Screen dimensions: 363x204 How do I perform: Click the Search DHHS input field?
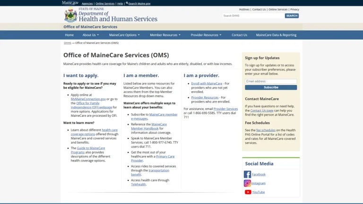tap(253, 16)
